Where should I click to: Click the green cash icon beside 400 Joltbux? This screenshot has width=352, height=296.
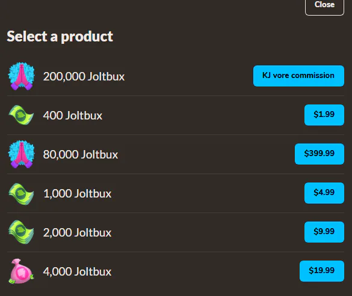21,115
